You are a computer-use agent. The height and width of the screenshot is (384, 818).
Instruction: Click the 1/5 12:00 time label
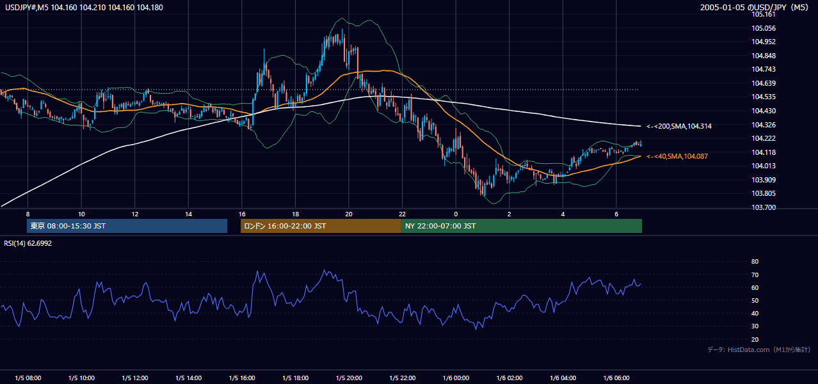point(135,378)
